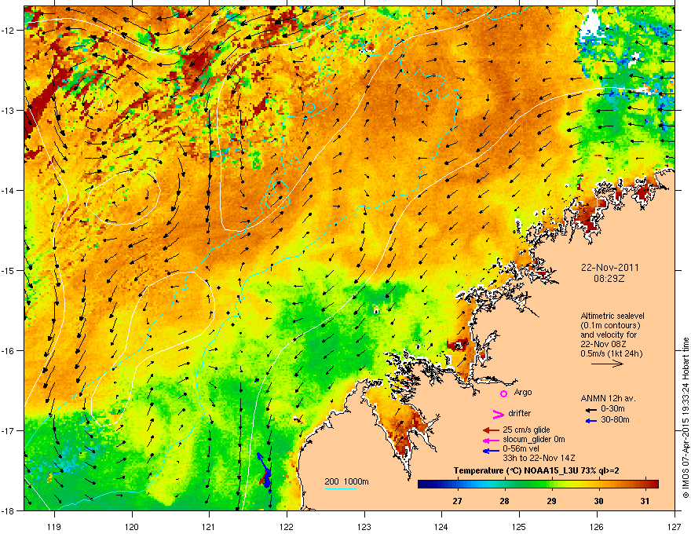Viewport: 691px width, 534px height.
Task: Click the 'and velocity for' text line
Action: pyautogui.click(x=609, y=335)
